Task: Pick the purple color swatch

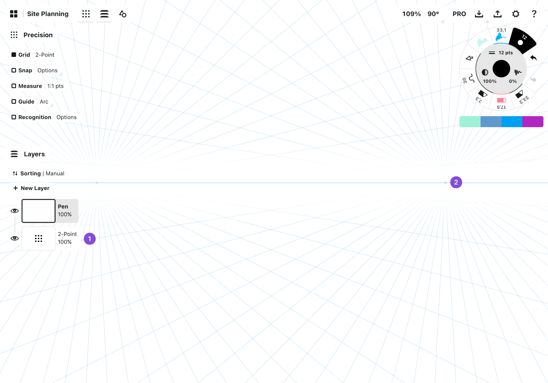Action: pyautogui.click(x=533, y=122)
